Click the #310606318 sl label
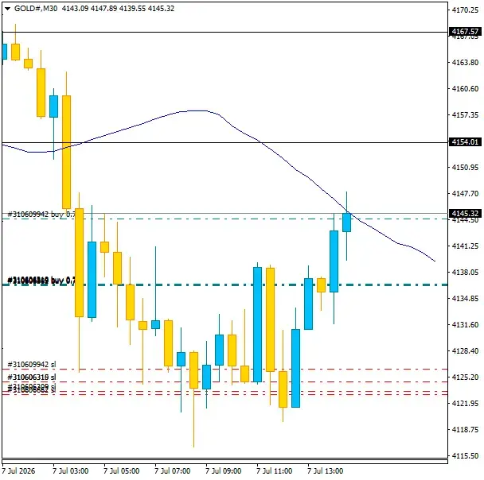484x480 pixels. click(x=32, y=377)
